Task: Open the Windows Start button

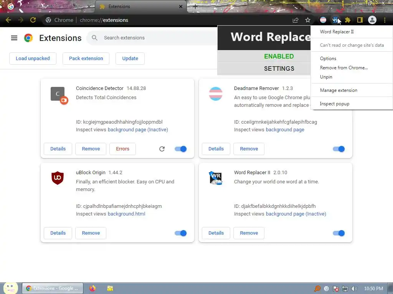Action: (10, 288)
